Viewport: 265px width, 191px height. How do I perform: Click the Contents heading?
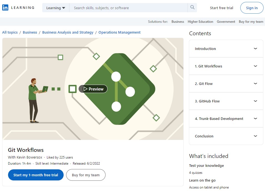pos(200,33)
